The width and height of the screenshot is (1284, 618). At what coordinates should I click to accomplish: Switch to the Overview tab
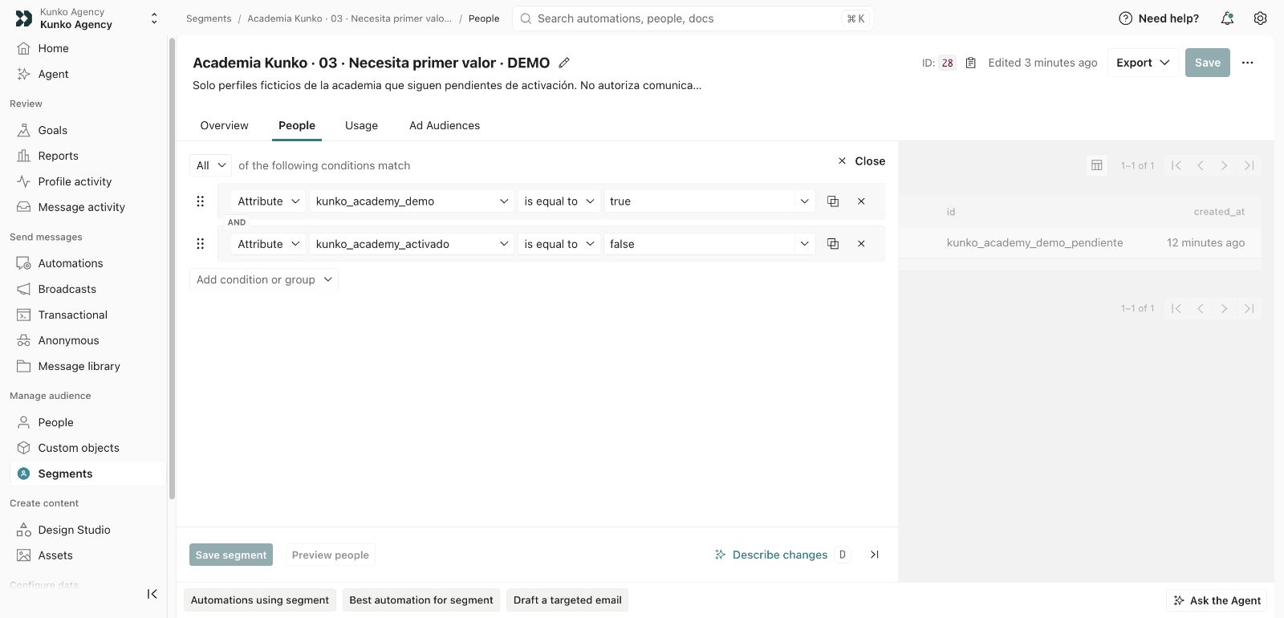pos(225,125)
